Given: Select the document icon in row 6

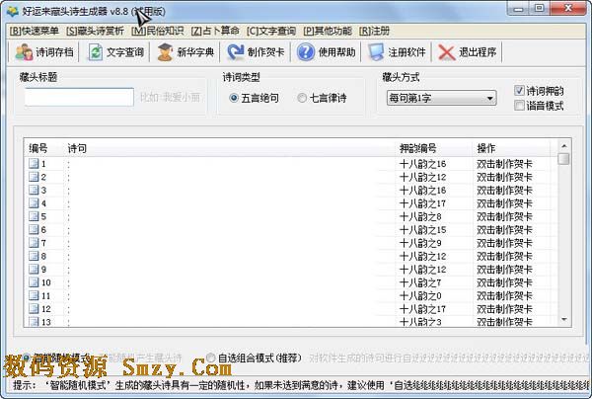Looking at the screenshot, I should pos(34,229).
